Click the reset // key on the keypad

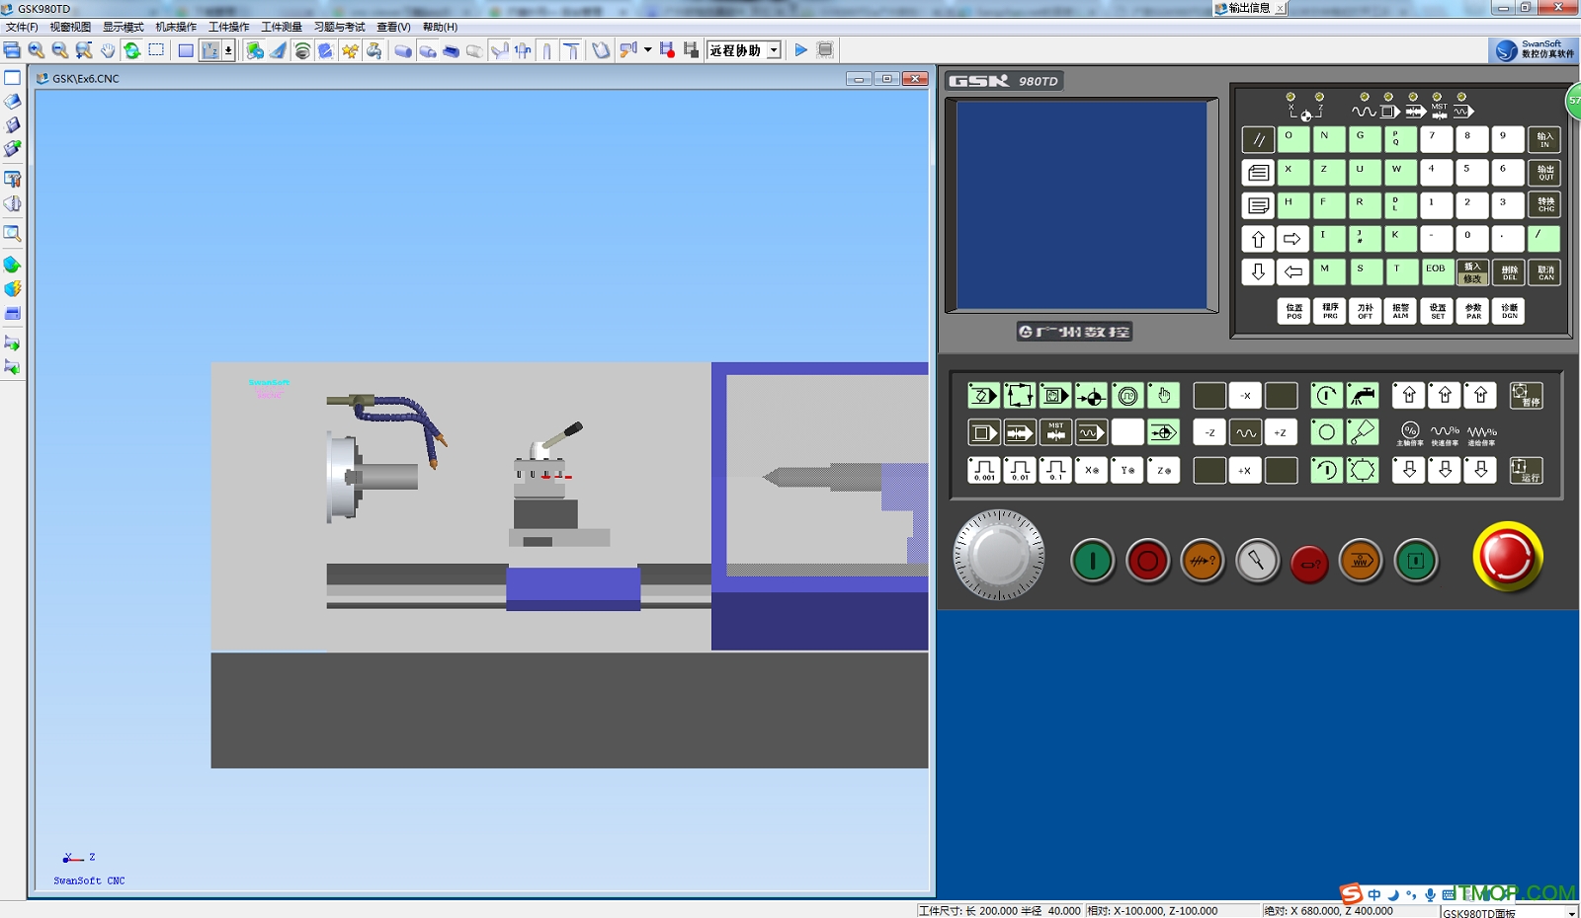pos(1258,140)
